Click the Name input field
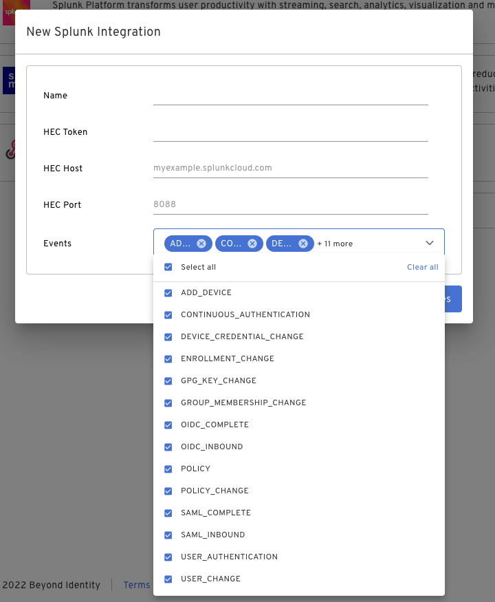The height and width of the screenshot is (602, 495). (x=290, y=95)
